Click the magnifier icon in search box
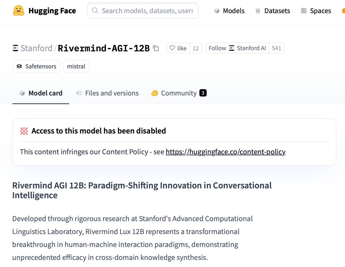The width and height of the screenshot is (345, 267). (x=95, y=11)
